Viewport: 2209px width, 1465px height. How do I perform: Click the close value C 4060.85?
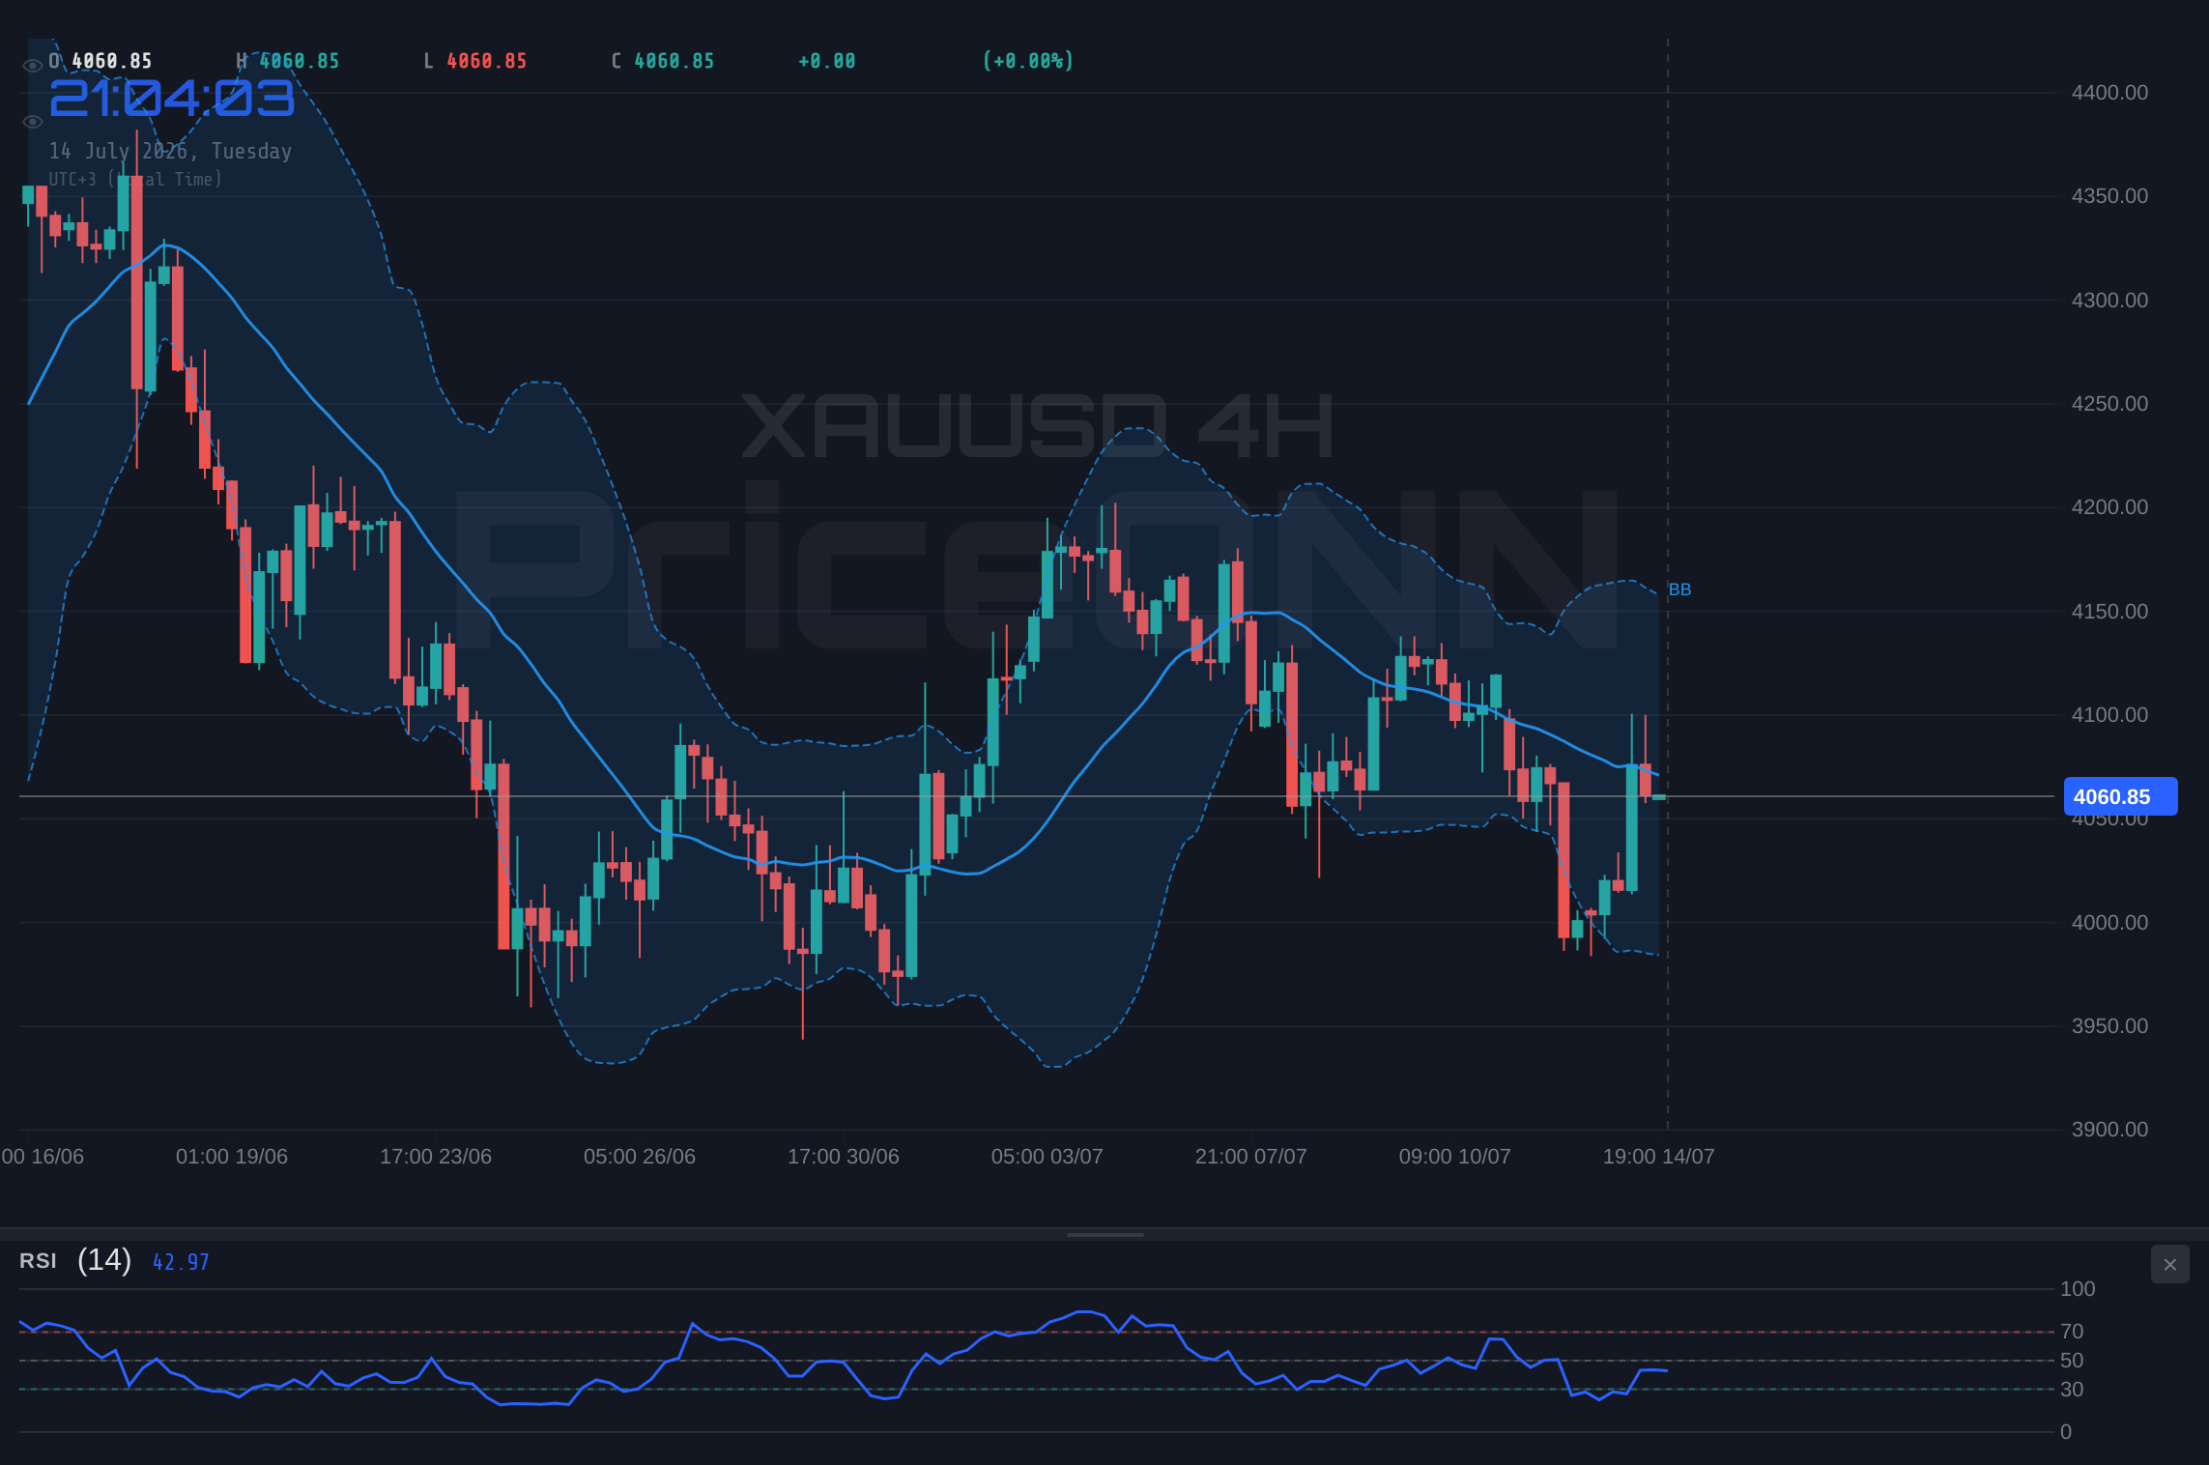click(663, 61)
